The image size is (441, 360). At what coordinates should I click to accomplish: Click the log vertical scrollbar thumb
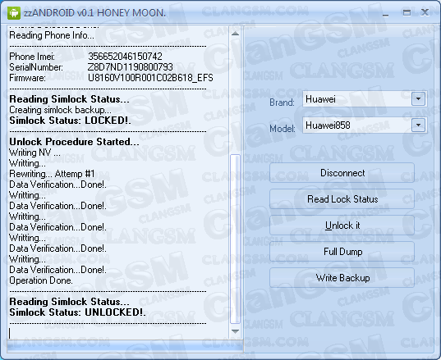(x=235, y=239)
